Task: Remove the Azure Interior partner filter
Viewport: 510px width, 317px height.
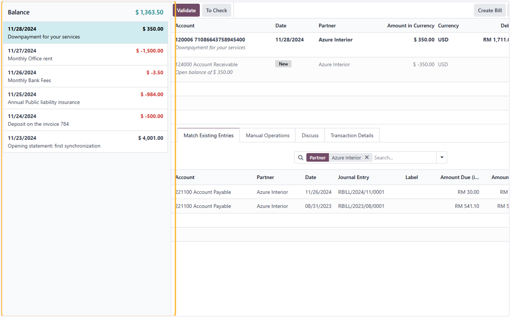Action: 367,157
